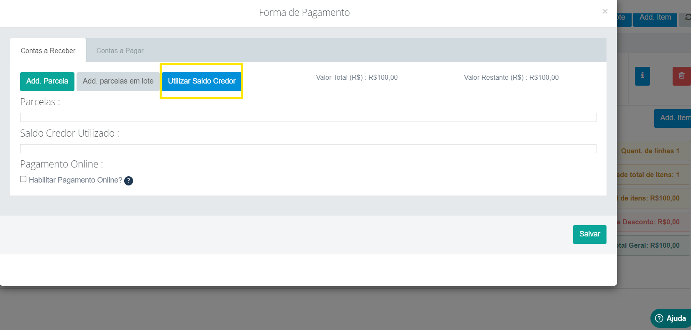Viewport: 691px width, 330px height.
Task: Open the Ajuda help widget
Action: [671, 318]
